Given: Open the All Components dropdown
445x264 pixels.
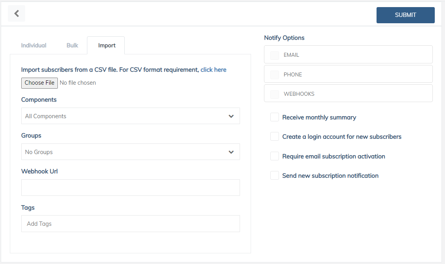Looking at the screenshot, I should [x=131, y=116].
